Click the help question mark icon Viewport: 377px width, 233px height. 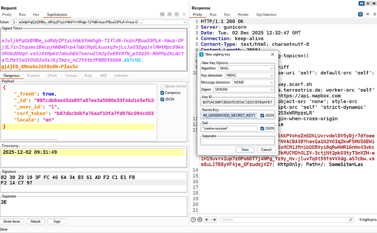(x=193, y=220)
